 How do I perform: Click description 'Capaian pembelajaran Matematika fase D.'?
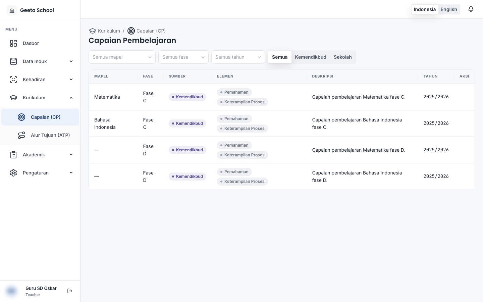[359, 150]
